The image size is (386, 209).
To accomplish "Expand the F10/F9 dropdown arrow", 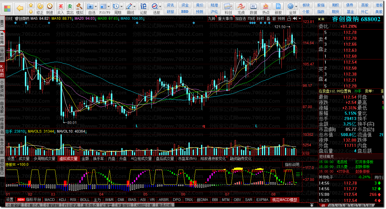I will pos(109,6).
